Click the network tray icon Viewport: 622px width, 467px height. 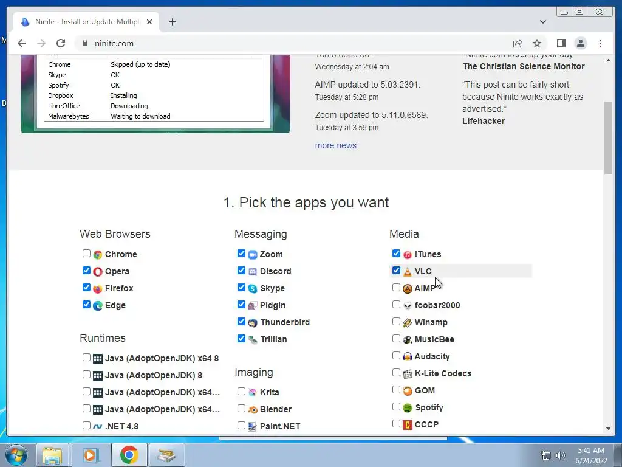(x=546, y=455)
